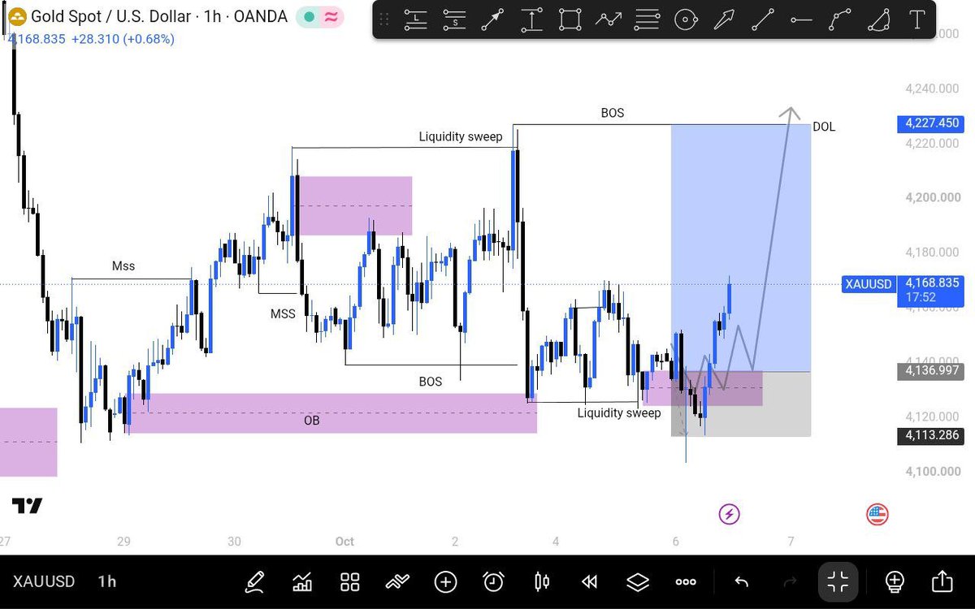Choose the Fib Retracement lines tool
Image resolution: width=975 pixels, height=609 pixels.
click(x=648, y=19)
